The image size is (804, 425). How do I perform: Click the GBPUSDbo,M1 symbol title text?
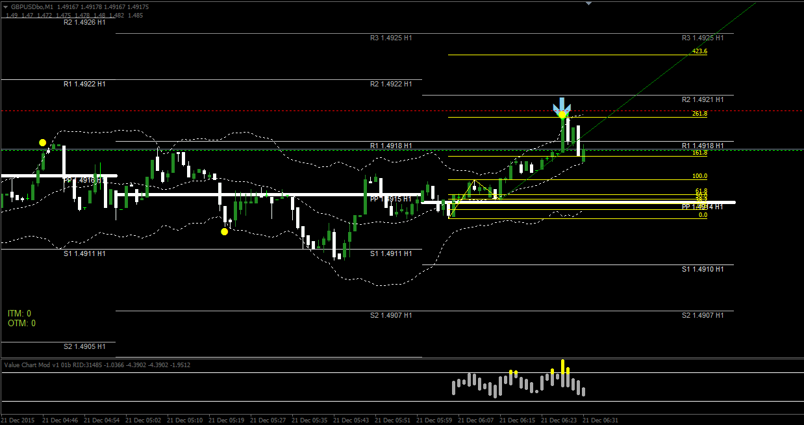(32, 7)
